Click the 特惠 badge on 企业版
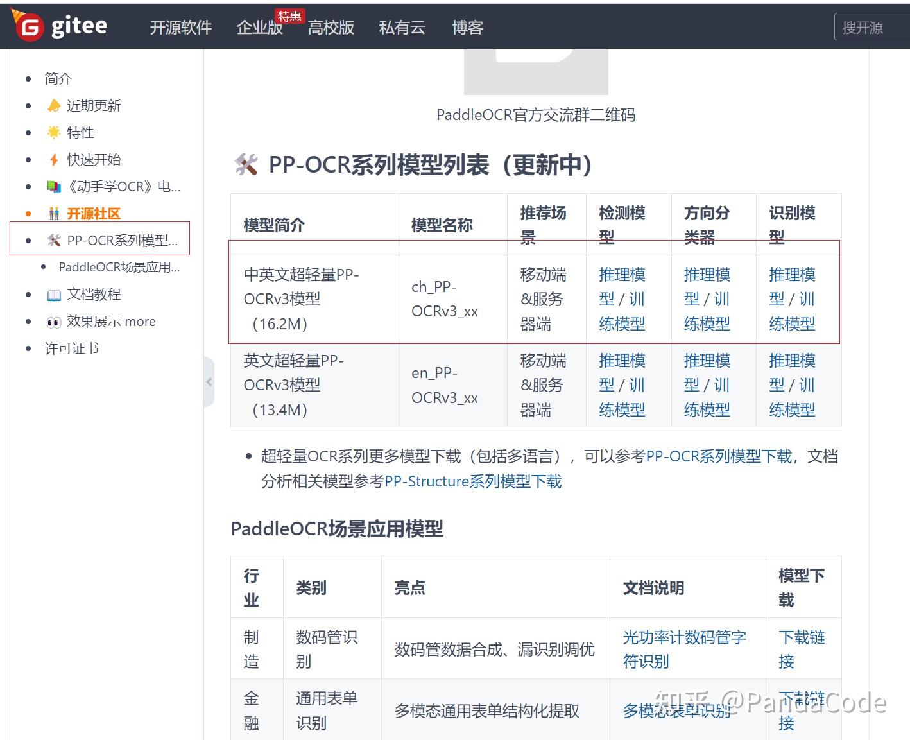Viewport: 910px width, 740px height. [x=290, y=16]
